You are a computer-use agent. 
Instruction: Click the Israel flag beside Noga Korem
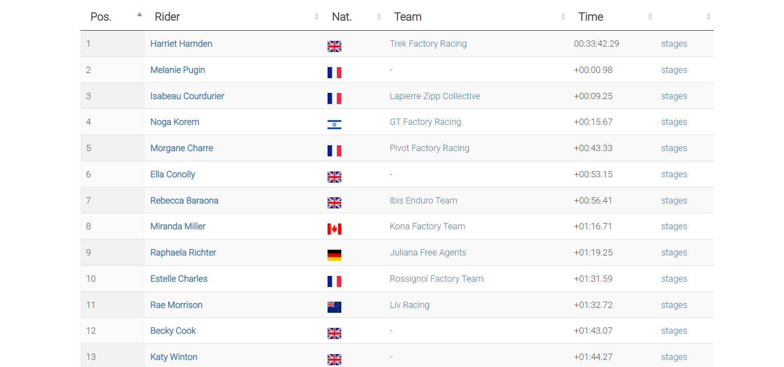click(x=334, y=125)
